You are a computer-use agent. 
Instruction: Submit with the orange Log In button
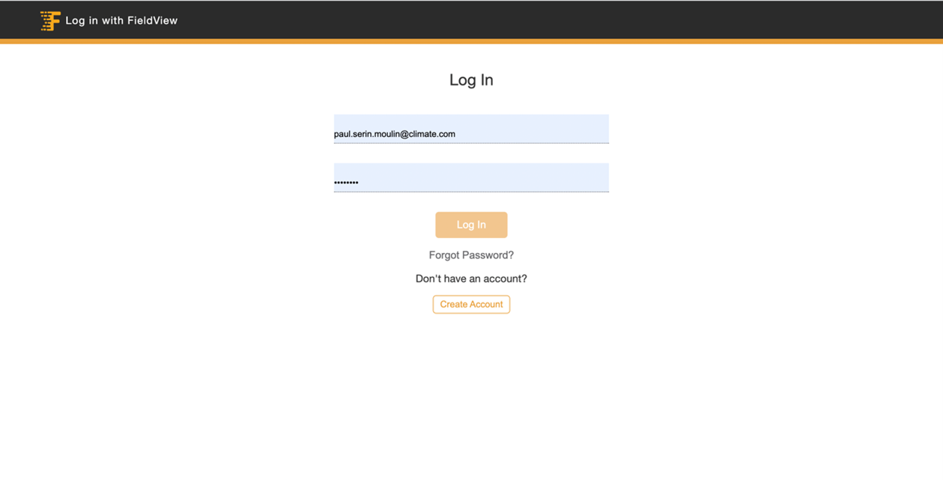click(471, 225)
